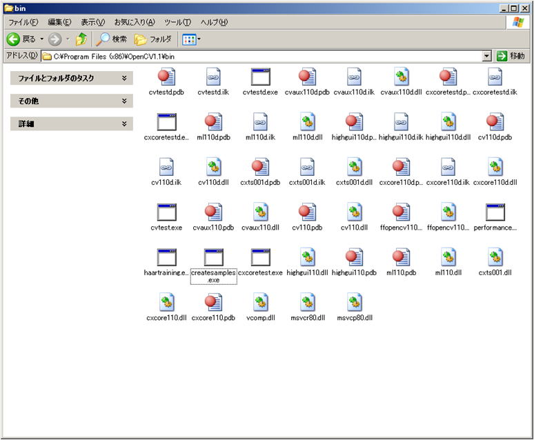Select the cxcore110d.ilk file icon
The height and width of the screenshot is (440, 534).
(448, 167)
